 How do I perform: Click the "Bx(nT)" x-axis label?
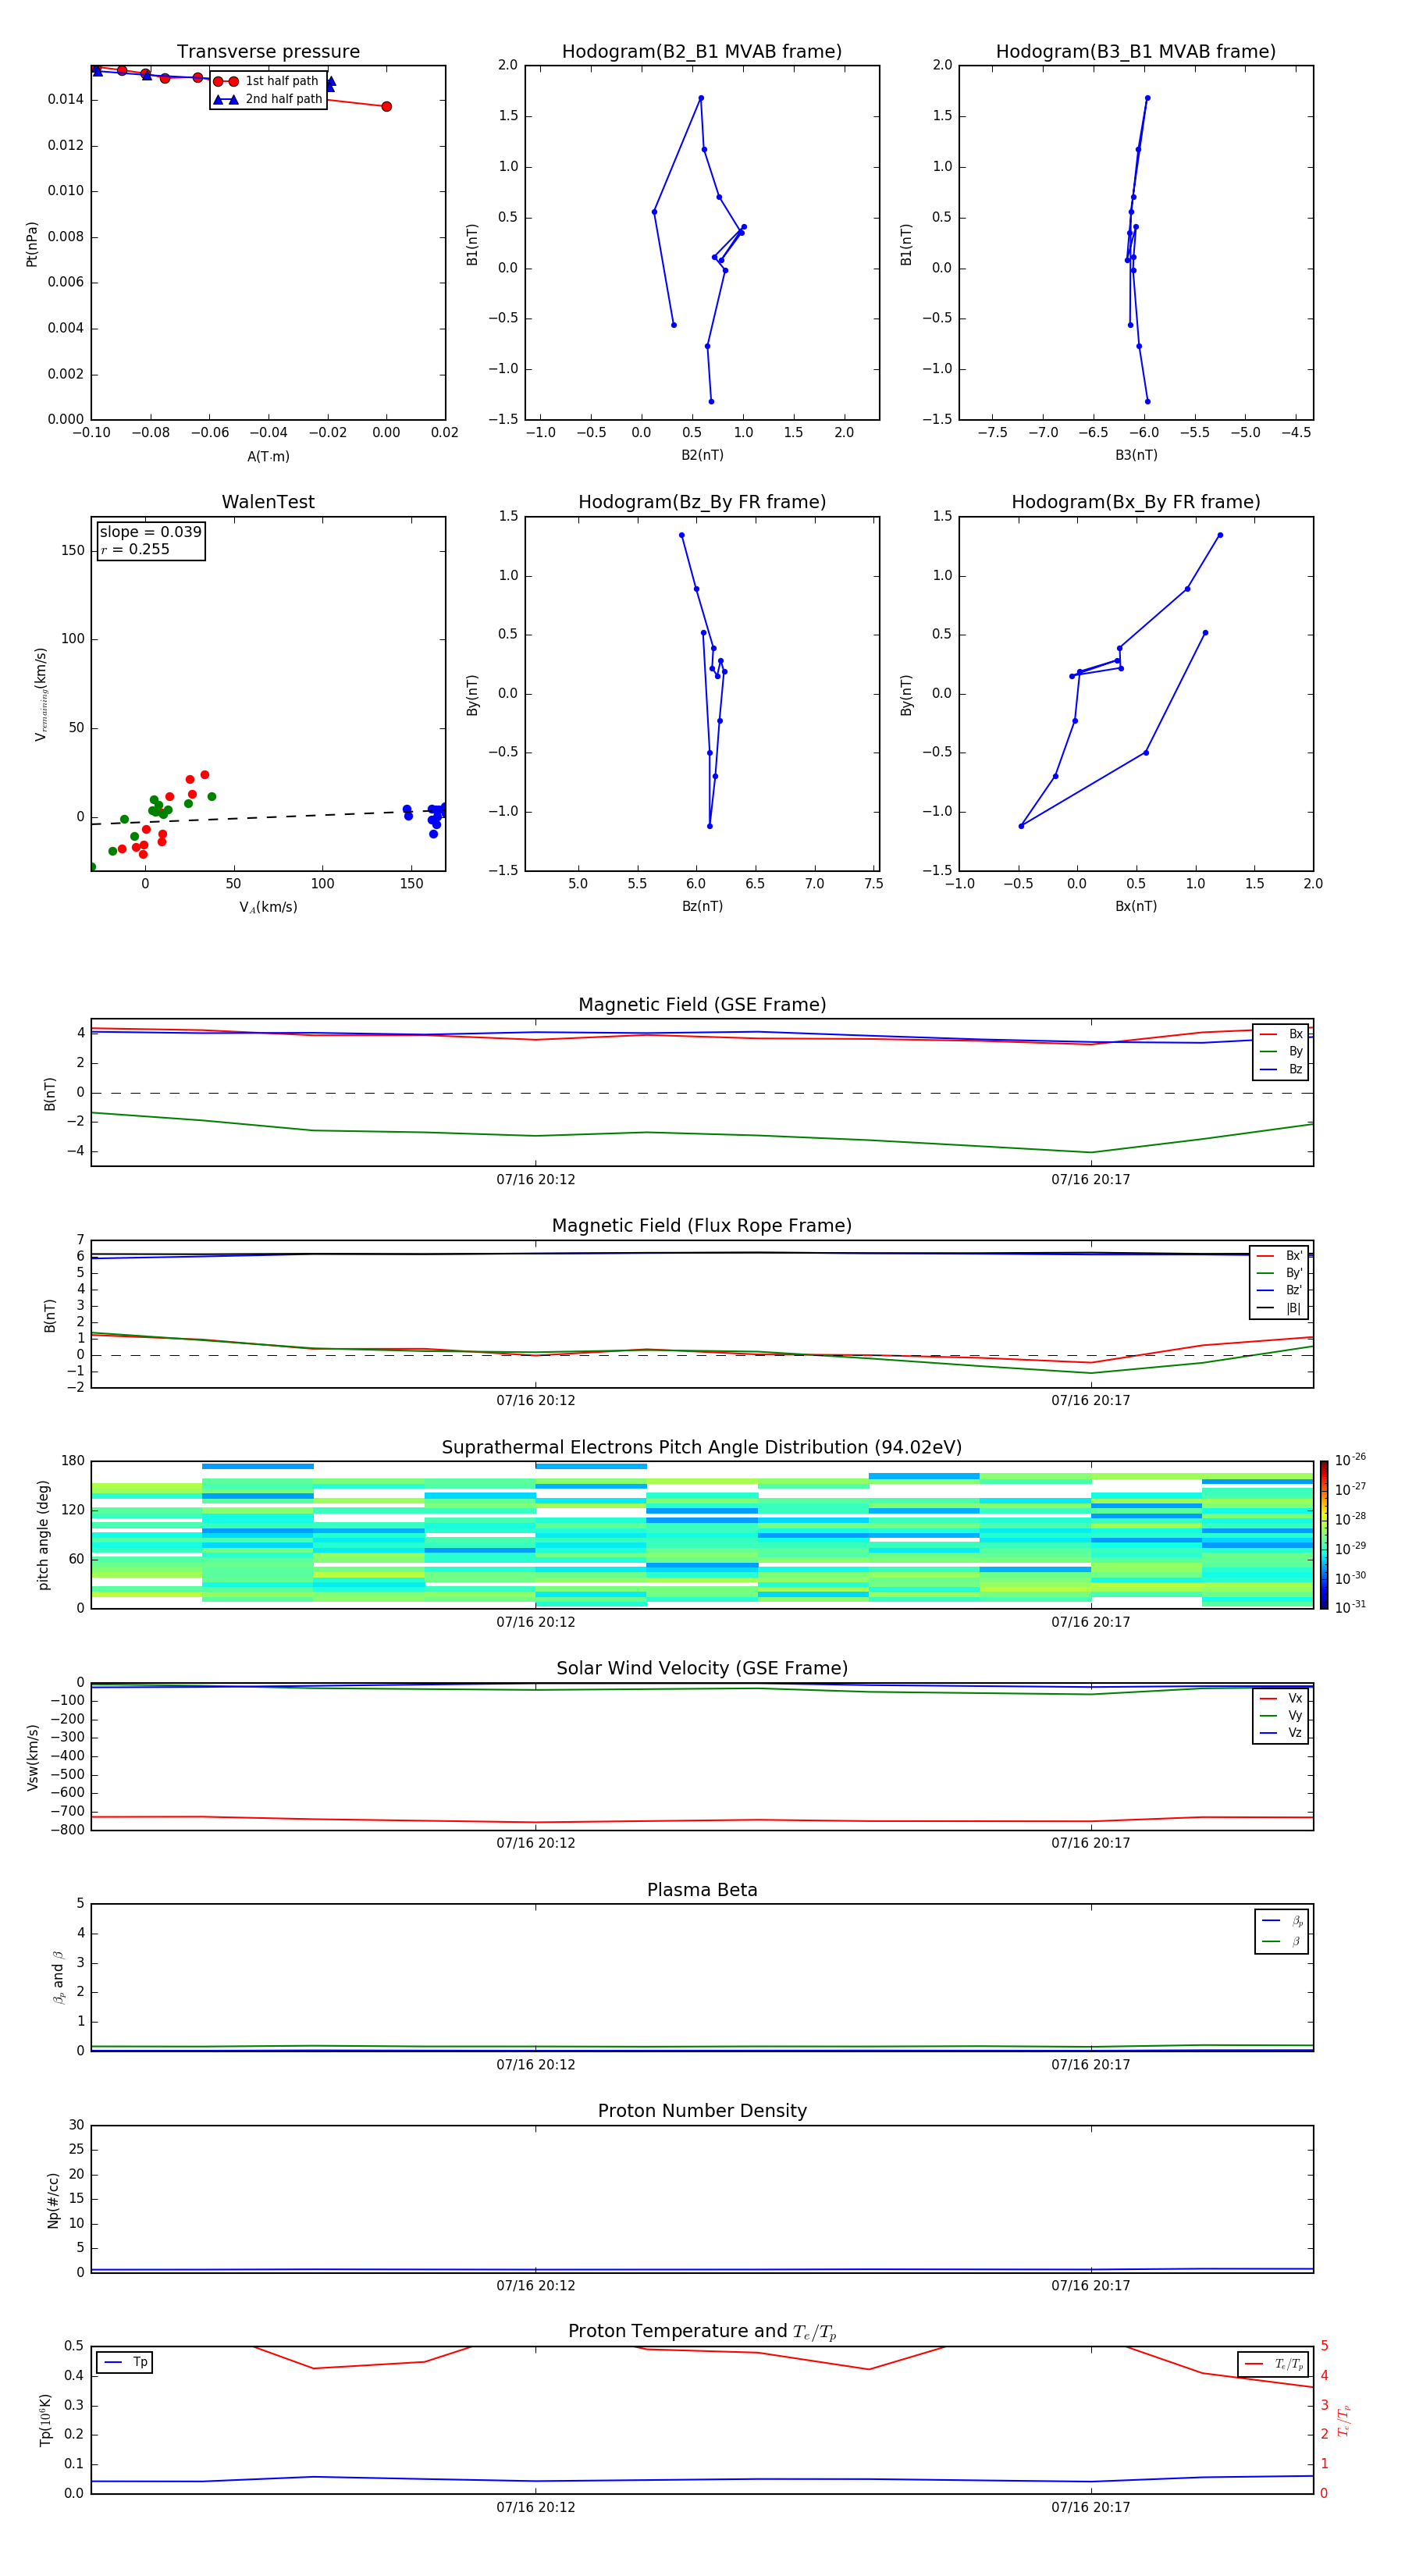click(1136, 906)
